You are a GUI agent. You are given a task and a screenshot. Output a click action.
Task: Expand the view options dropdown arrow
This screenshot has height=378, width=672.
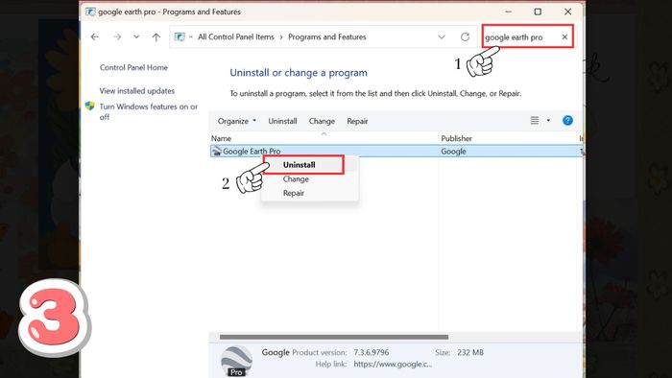[x=548, y=121]
